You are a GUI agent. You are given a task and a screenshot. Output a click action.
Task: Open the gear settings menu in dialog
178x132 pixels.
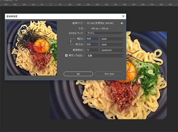pos(122,23)
